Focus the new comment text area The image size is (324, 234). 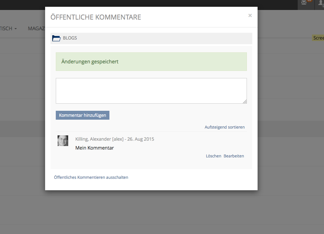coord(151,91)
